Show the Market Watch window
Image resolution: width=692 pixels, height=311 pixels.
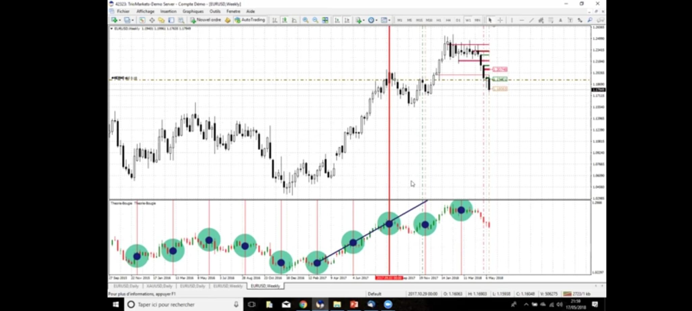[142, 20]
